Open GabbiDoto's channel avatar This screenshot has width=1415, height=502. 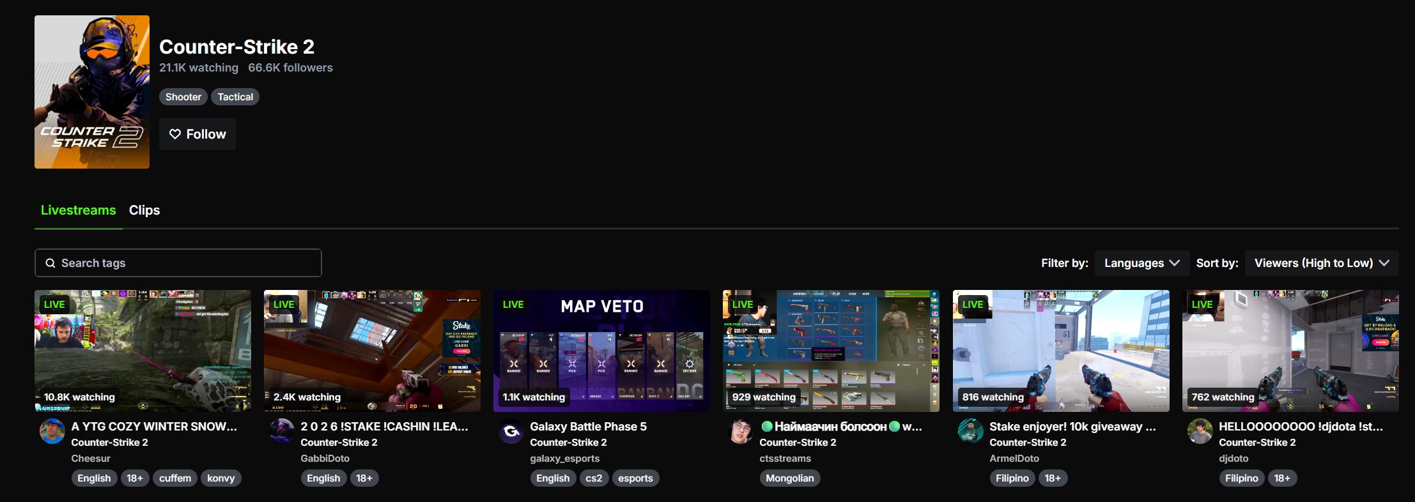click(x=282, y=431)
